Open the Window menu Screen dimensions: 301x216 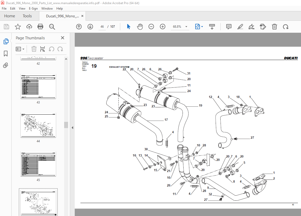click(x=47, y=9)
